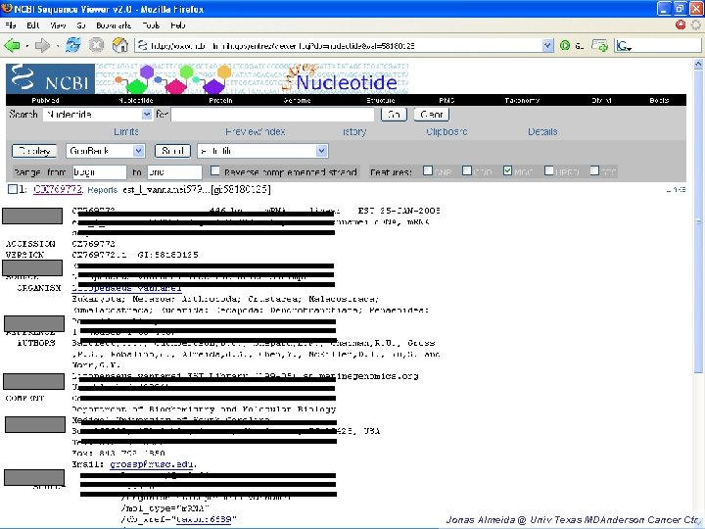Open the Edit menu

tap(33, 25)
